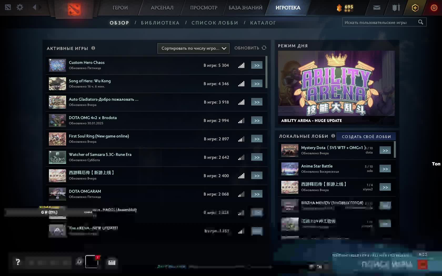442x276 pixels.
Task: Click the >> button for First Soul Ring
Action: tap(257, 139)
